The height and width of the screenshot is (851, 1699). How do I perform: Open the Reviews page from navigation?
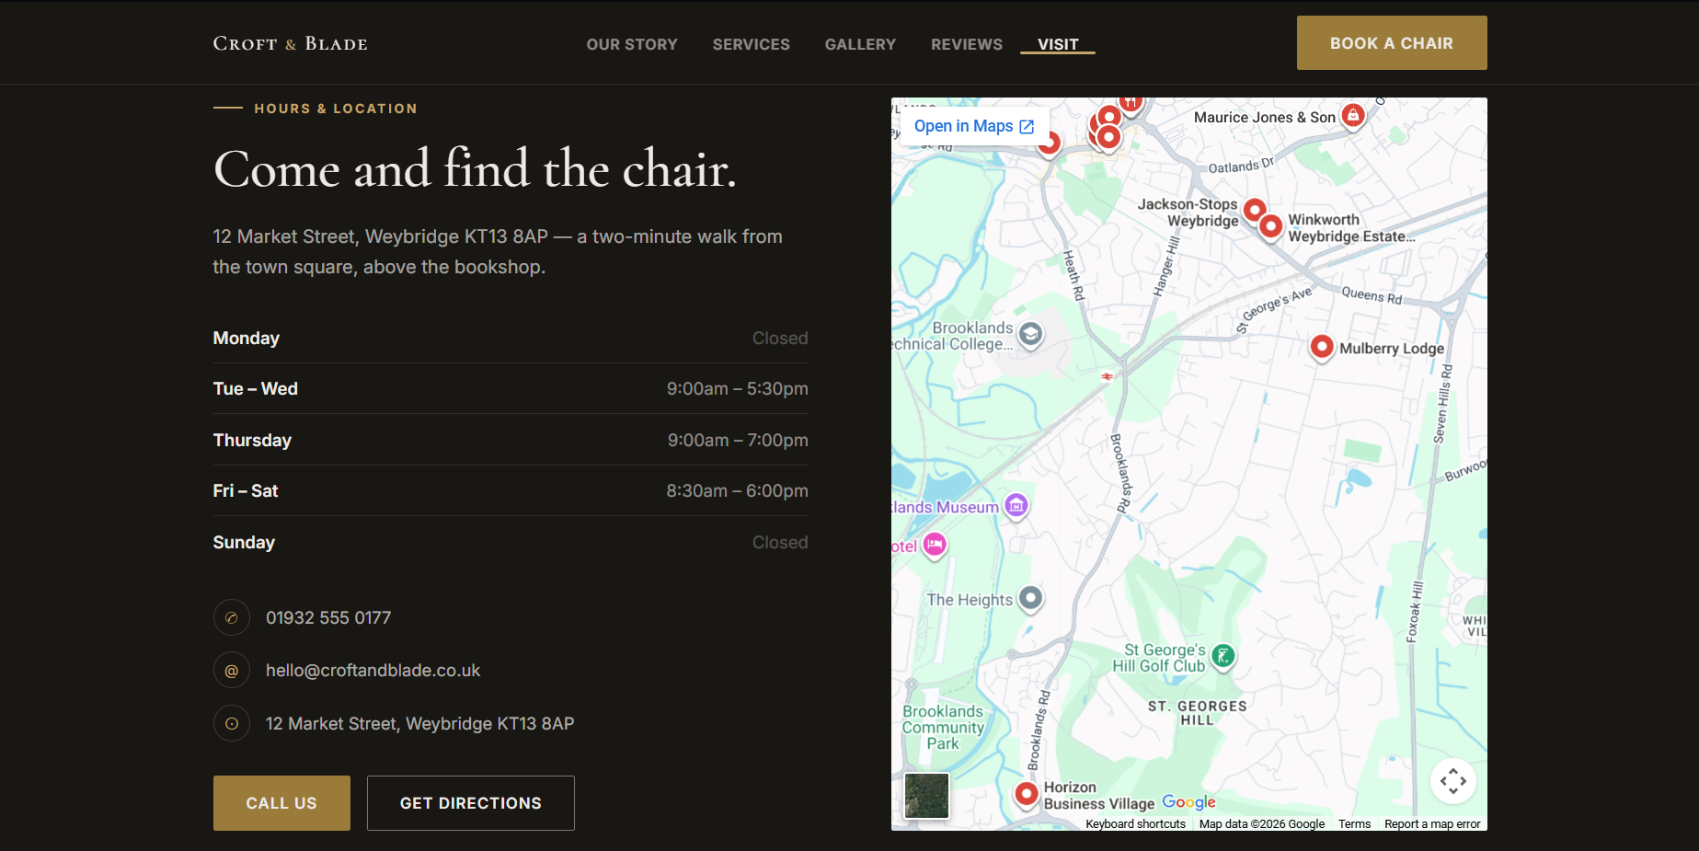click(x=967, y=44)
